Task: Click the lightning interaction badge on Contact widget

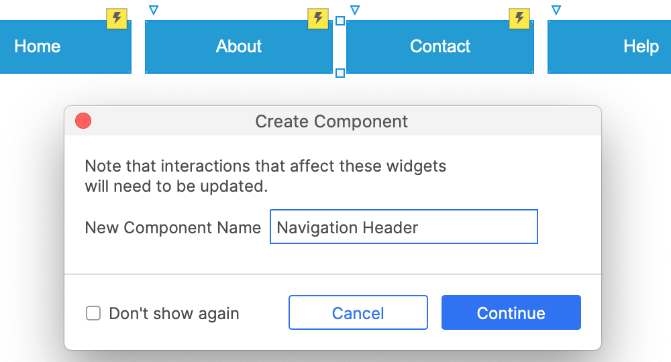Action: pyautogui.click(x=519, y=19)
